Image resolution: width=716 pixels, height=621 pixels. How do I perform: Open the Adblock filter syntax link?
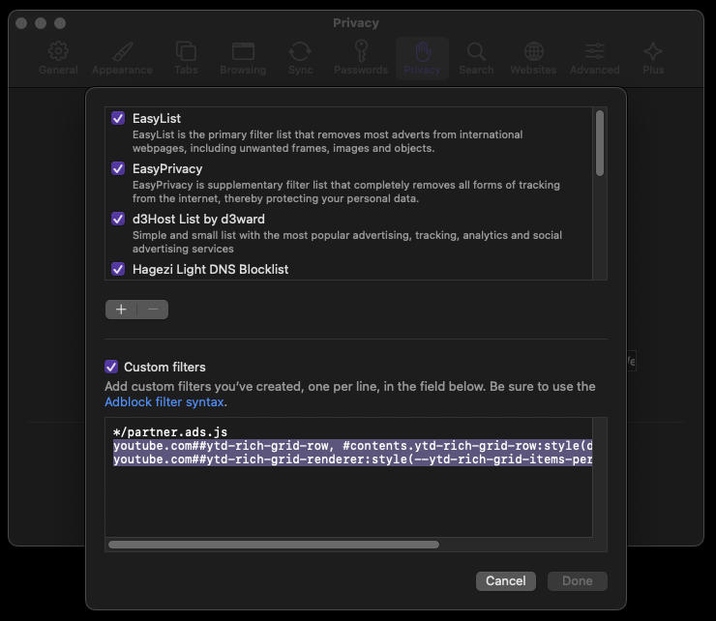point(164,401)
